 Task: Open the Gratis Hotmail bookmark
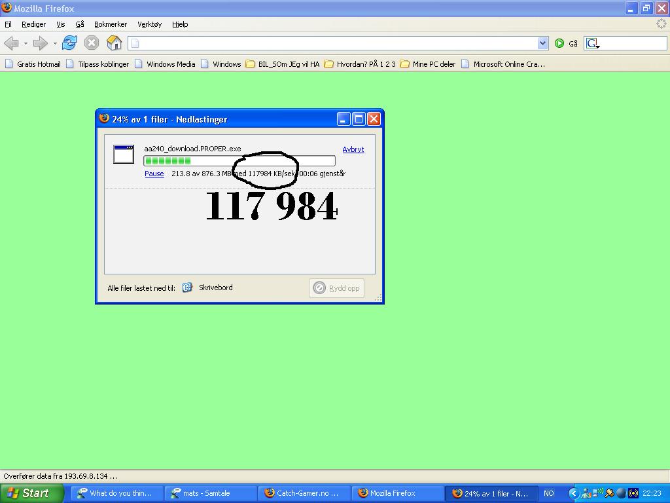[33, 64]
